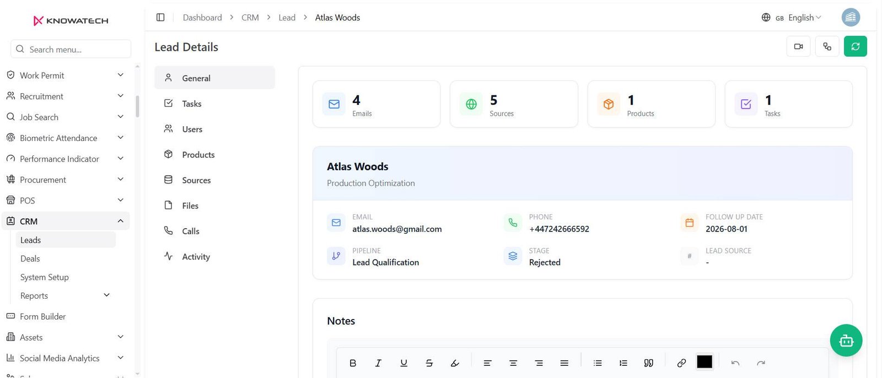Viewport: 882px width, 378px height.
Task: Insert blockquote in Notes
Action: (649, 363)
